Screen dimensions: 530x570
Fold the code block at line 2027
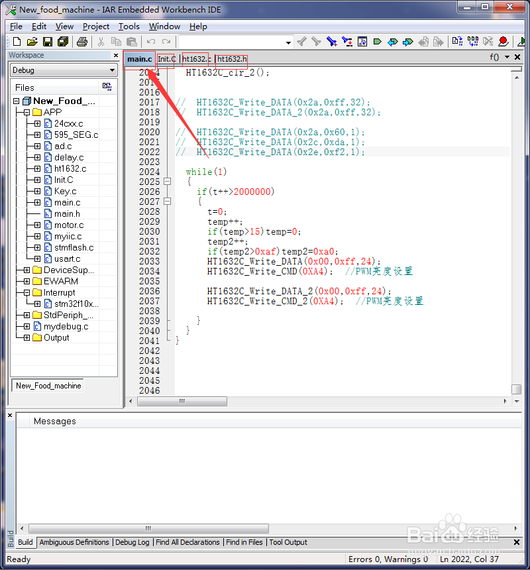pyautogui.click(x=167, y=201)
